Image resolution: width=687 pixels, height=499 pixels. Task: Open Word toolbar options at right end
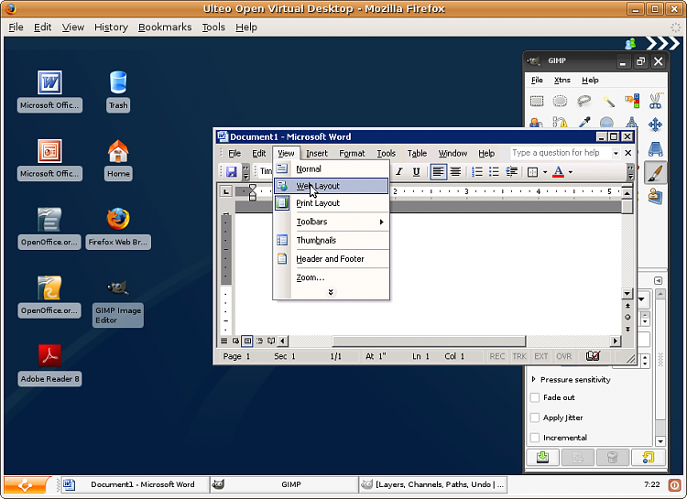(x=630, y=172)
